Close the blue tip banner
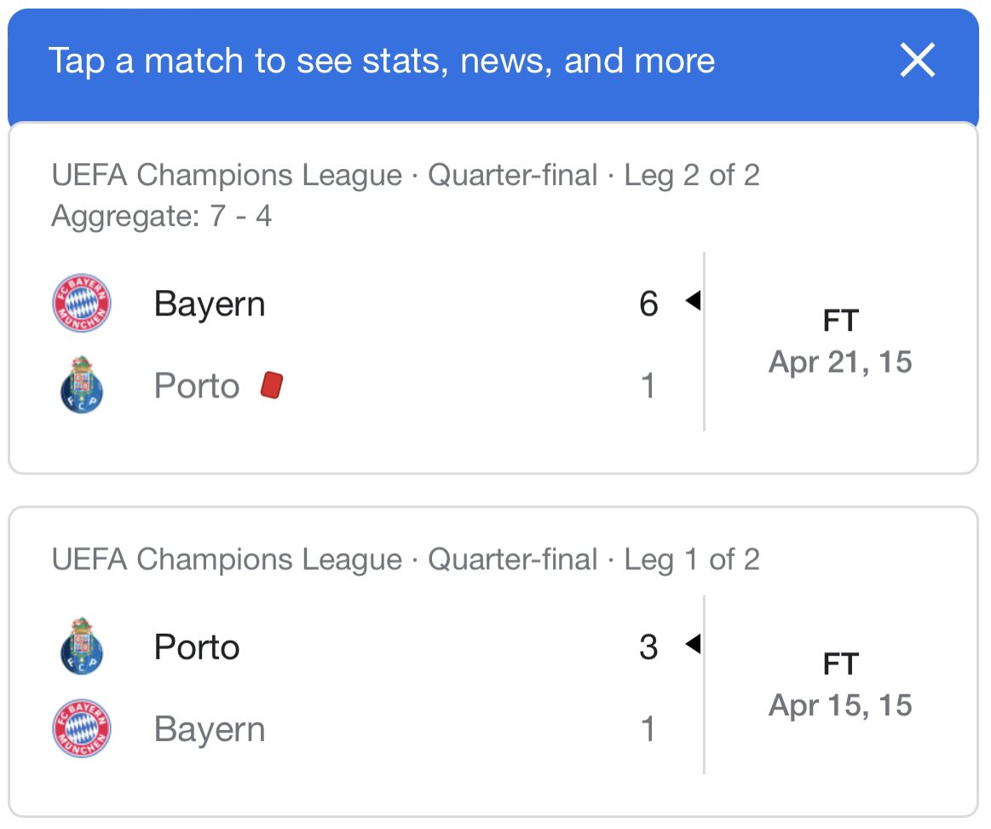The image size is (991, 829). [918, 61]
